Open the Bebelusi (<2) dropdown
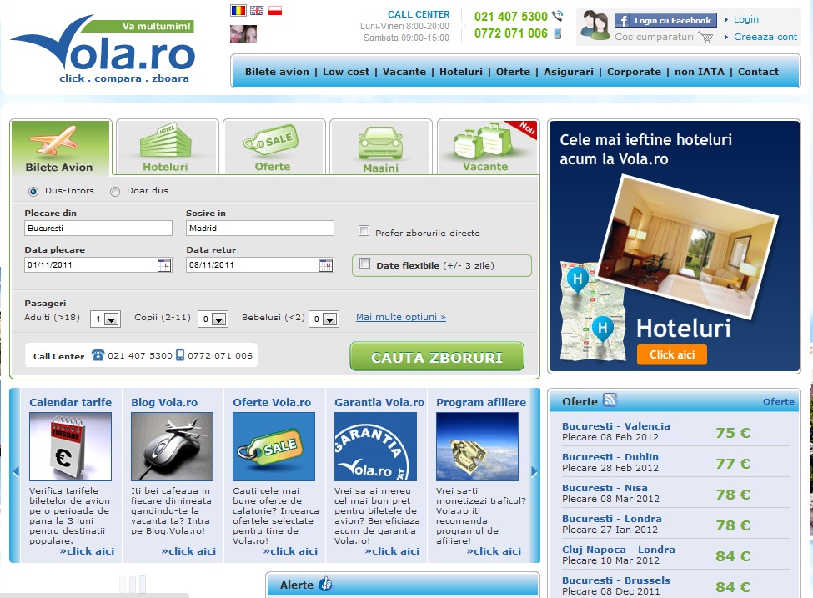The height and width of the screenshot is (598, 813). click(x=324, y=319)
